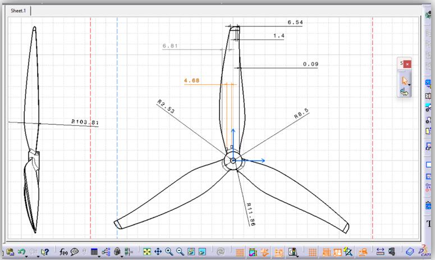Expand the Select arrow tool dropdown
The width and height of the screenshot is (435, 260).
click(x=410, y=85)
